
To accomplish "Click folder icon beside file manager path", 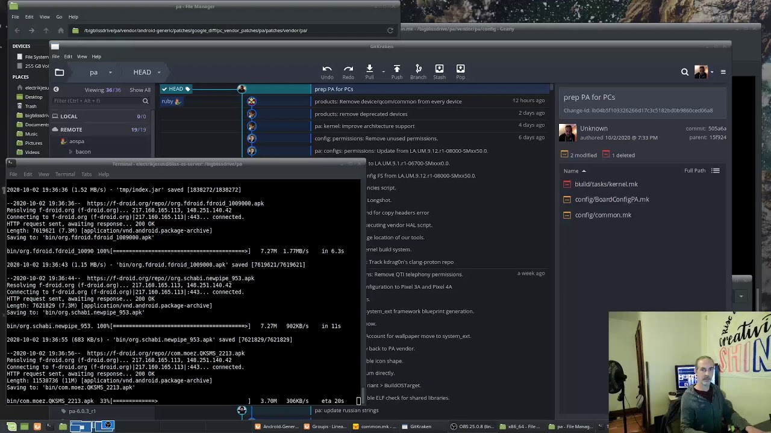I will pos(75,30).
